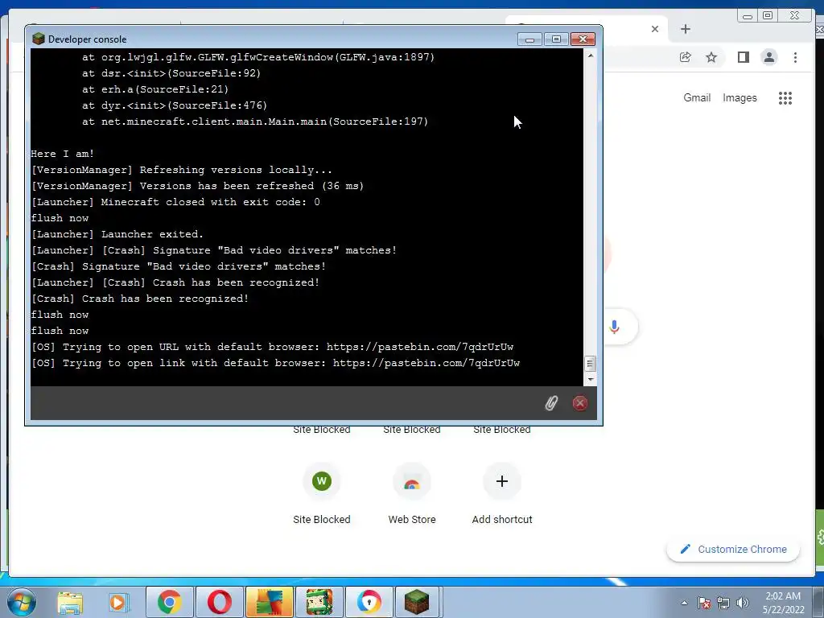Image resolution: width=824 pixels, height=618 pixels.
Task: Open Opera browser from taskbar
Action: 220,602
